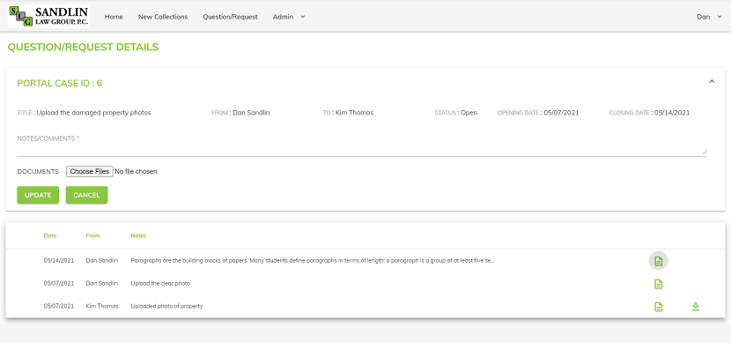
Task: Sort by the Date column header
Action: tap(50, 235)
